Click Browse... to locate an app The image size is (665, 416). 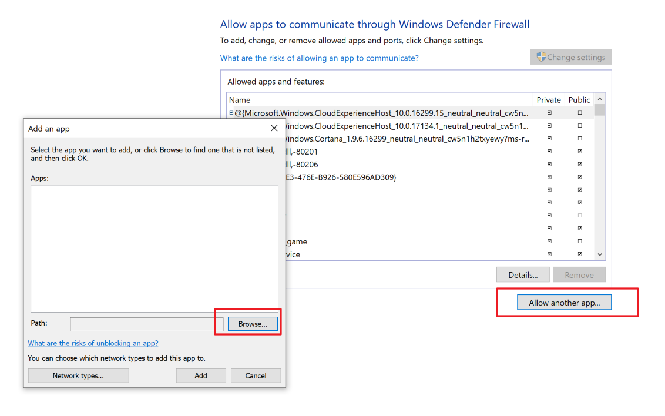(253, 324)
